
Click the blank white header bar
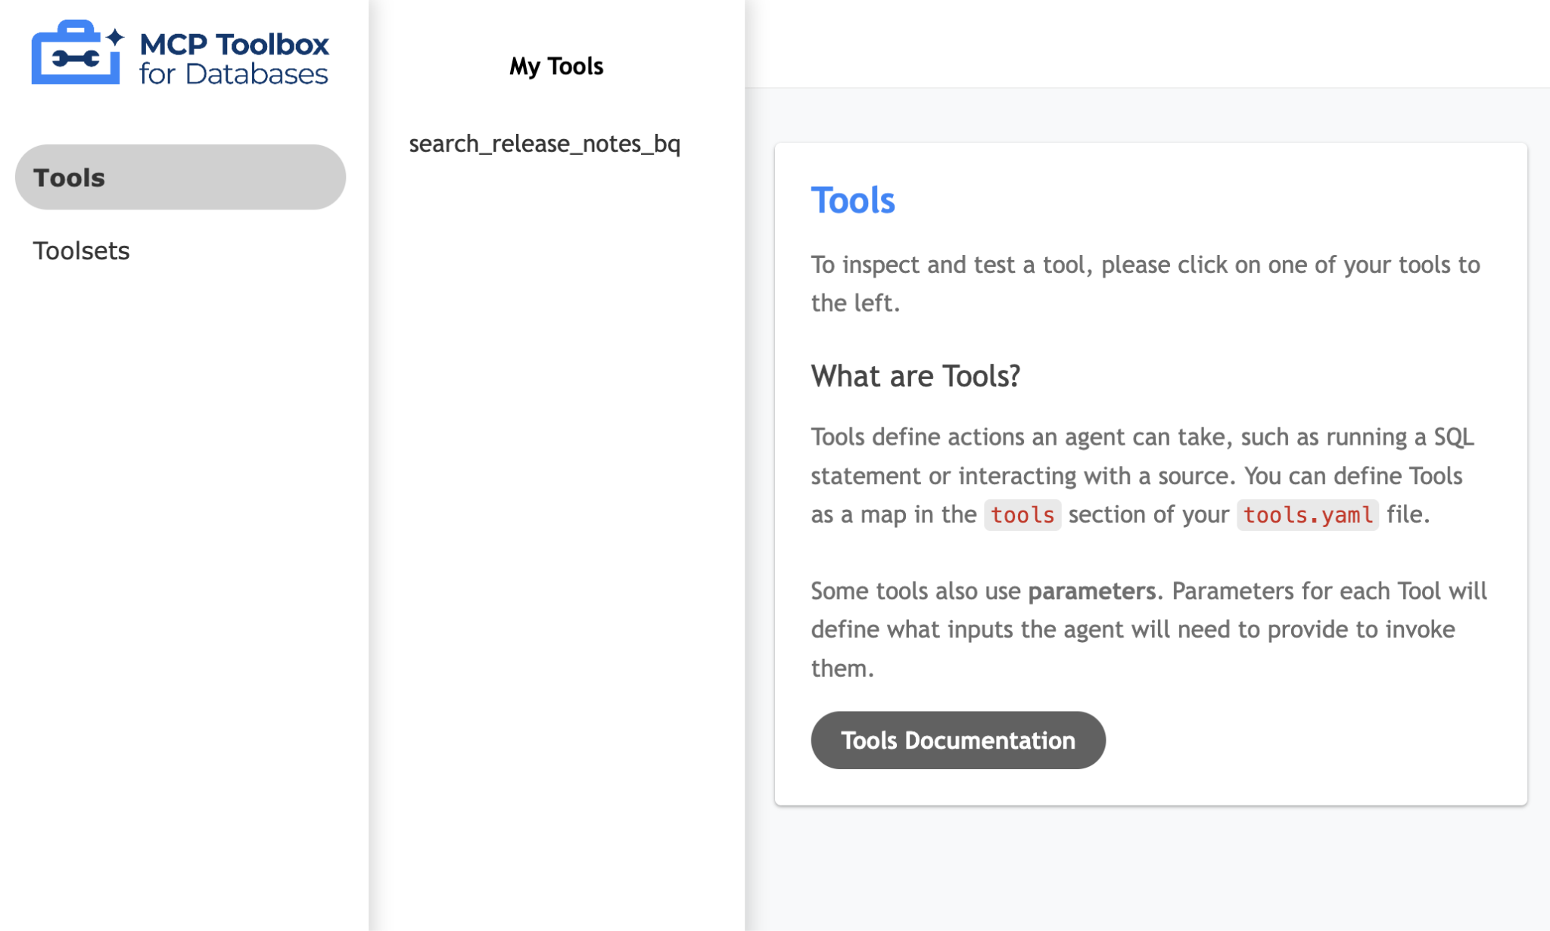click(x=1147, y=43)
